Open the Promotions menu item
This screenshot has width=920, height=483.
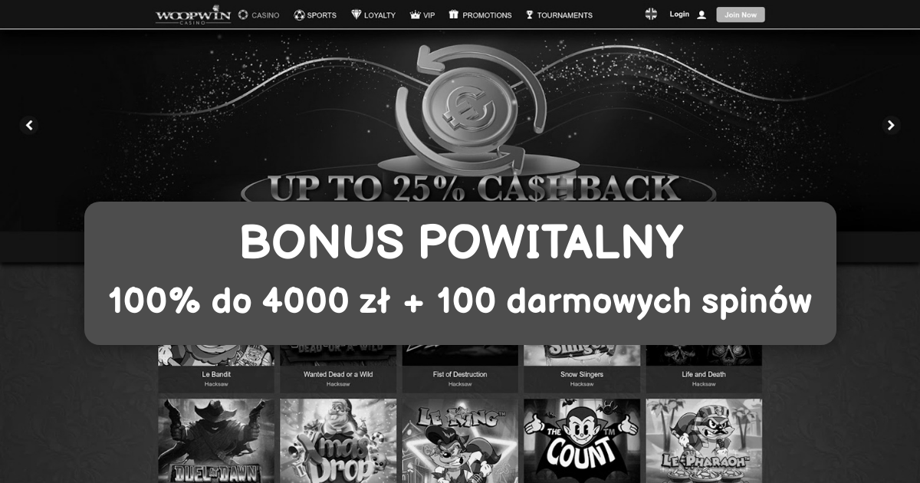coord(480,15)
